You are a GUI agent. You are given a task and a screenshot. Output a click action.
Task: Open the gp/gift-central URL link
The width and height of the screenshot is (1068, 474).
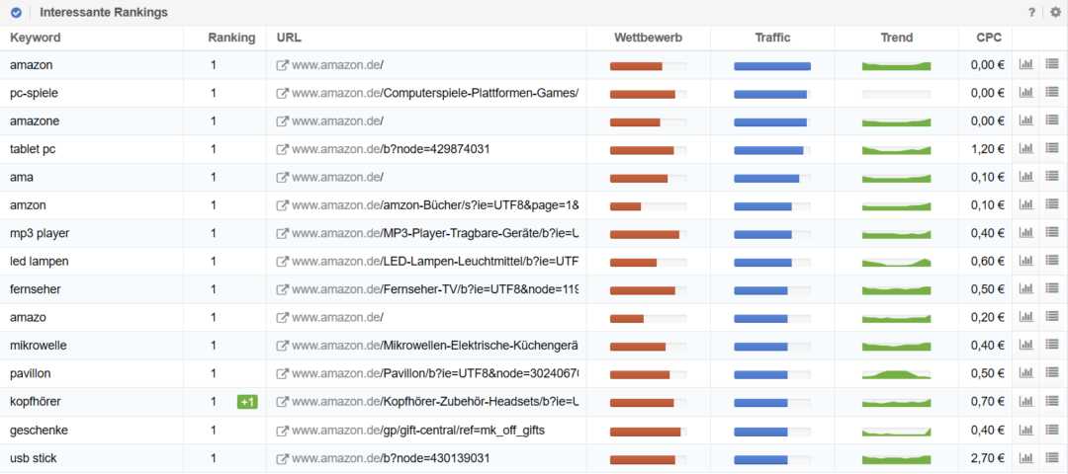point(418,431)
